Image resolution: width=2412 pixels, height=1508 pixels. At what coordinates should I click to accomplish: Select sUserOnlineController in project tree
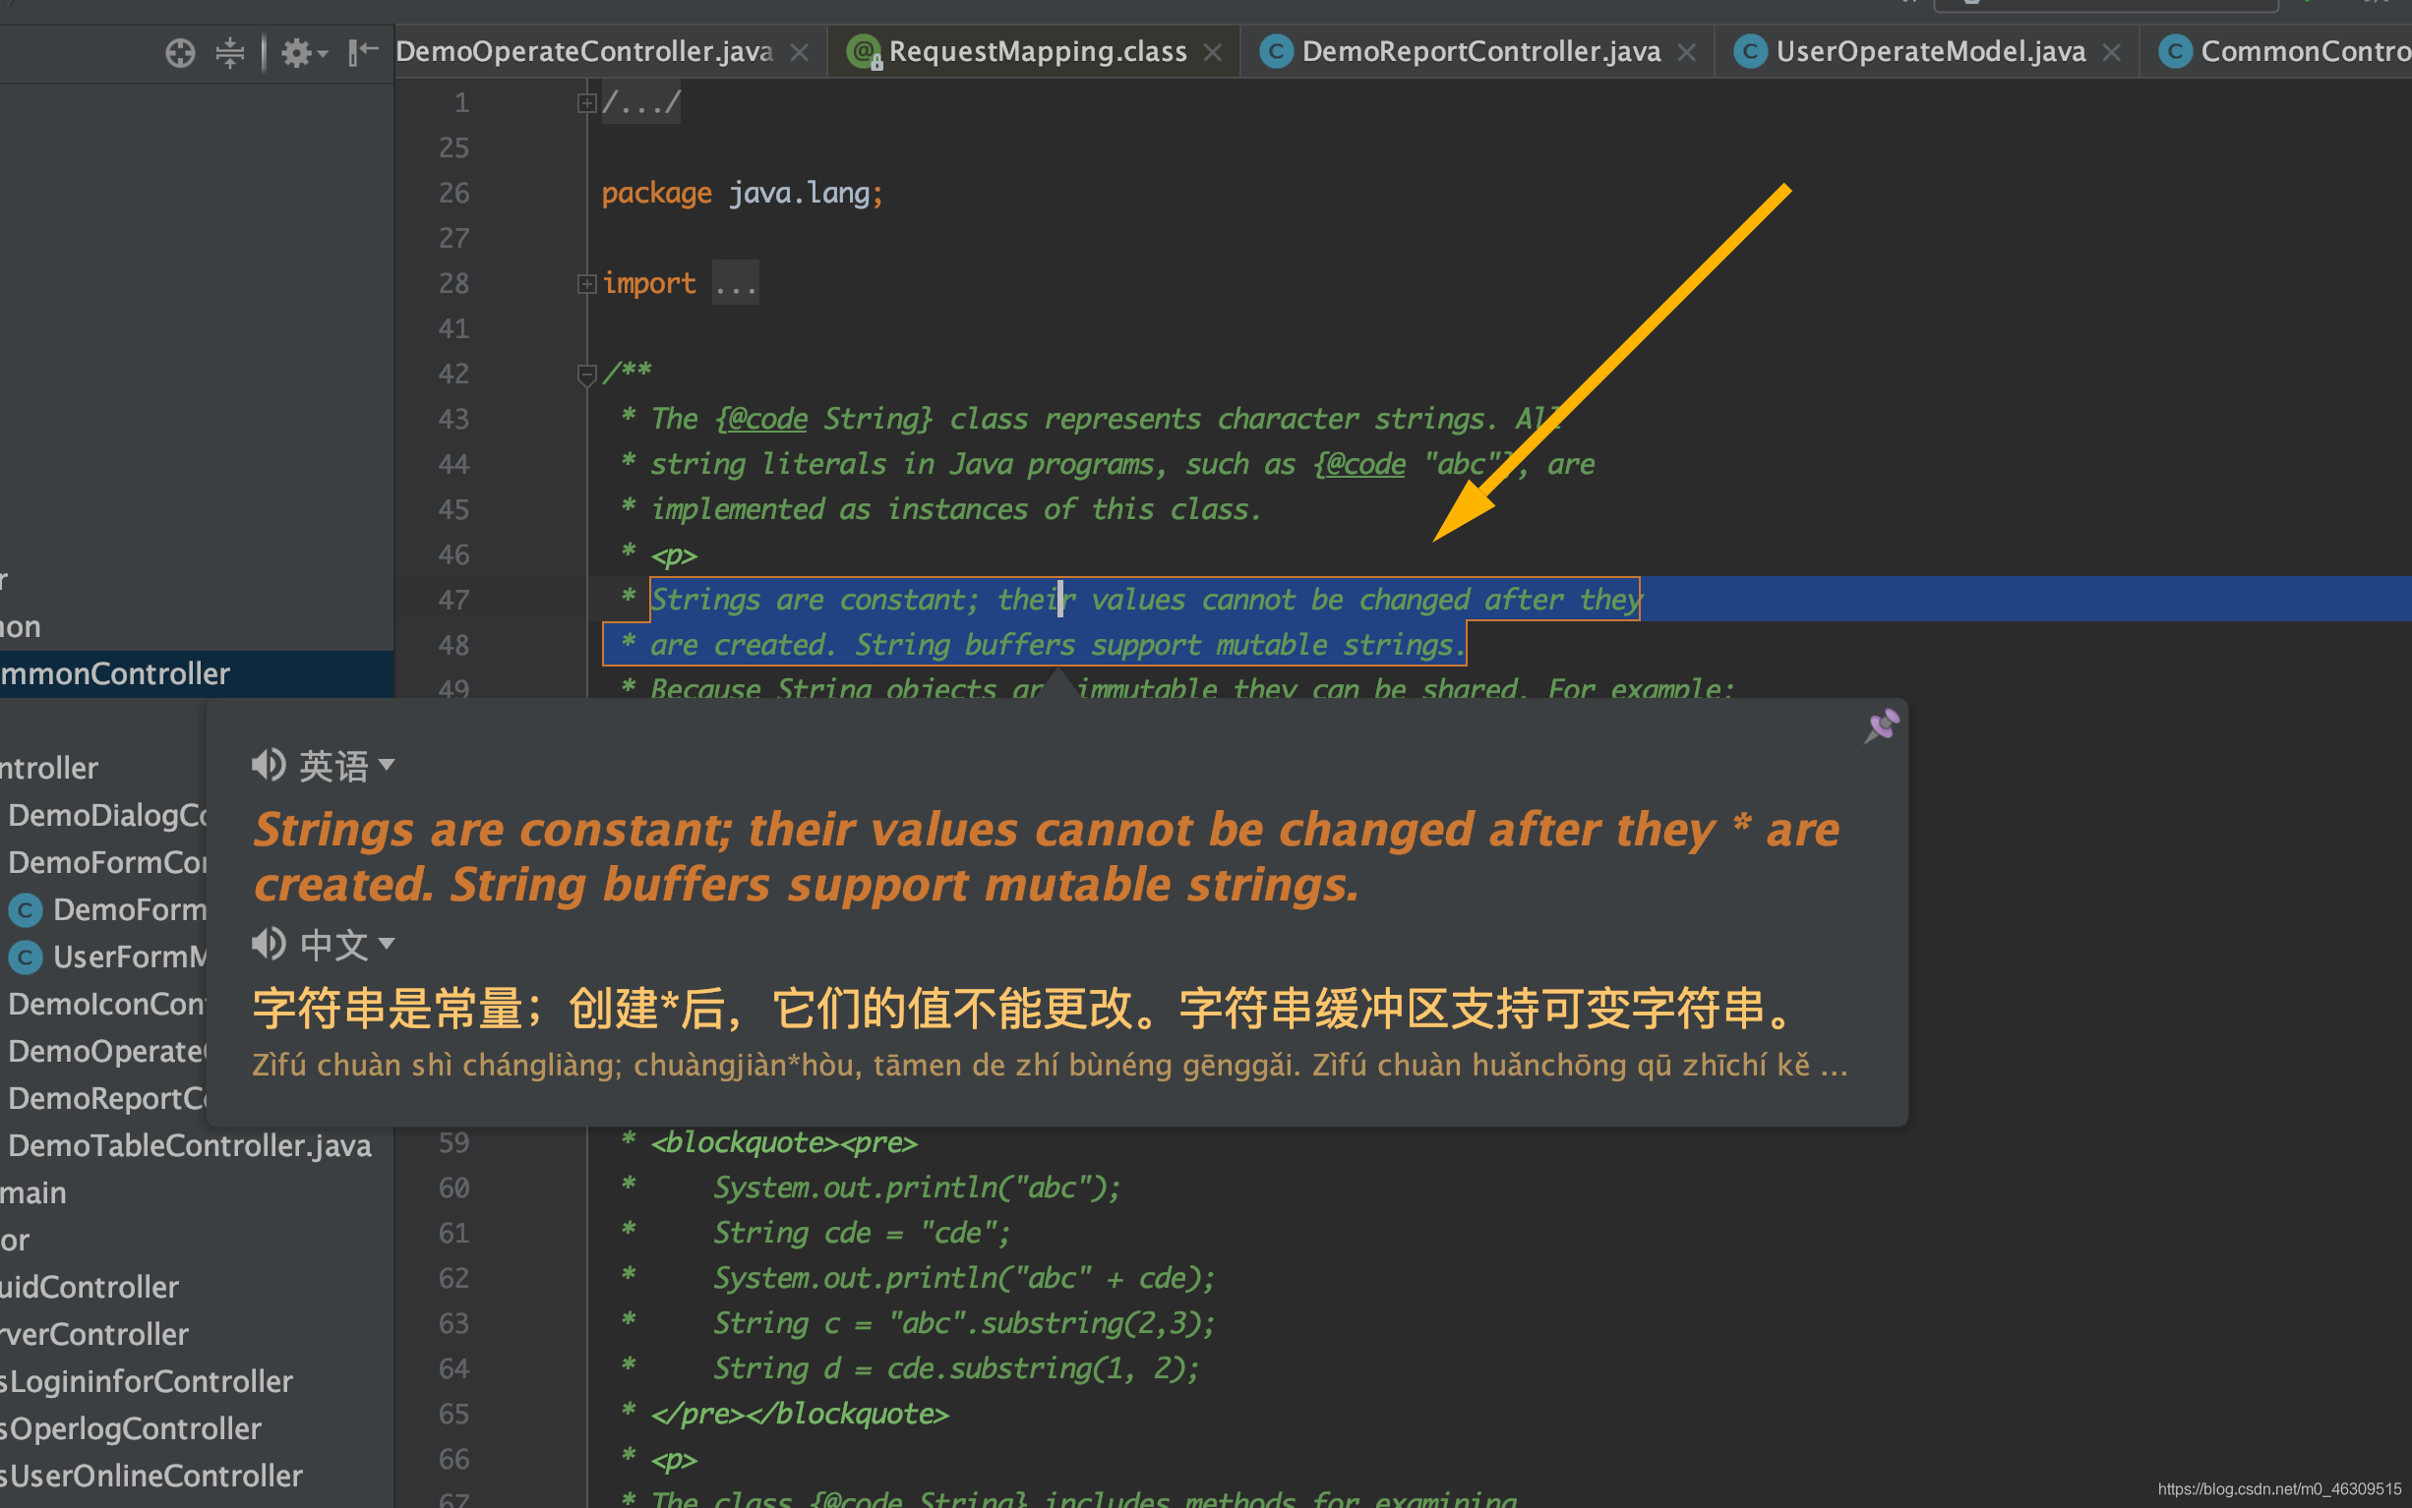point(151,1476)
